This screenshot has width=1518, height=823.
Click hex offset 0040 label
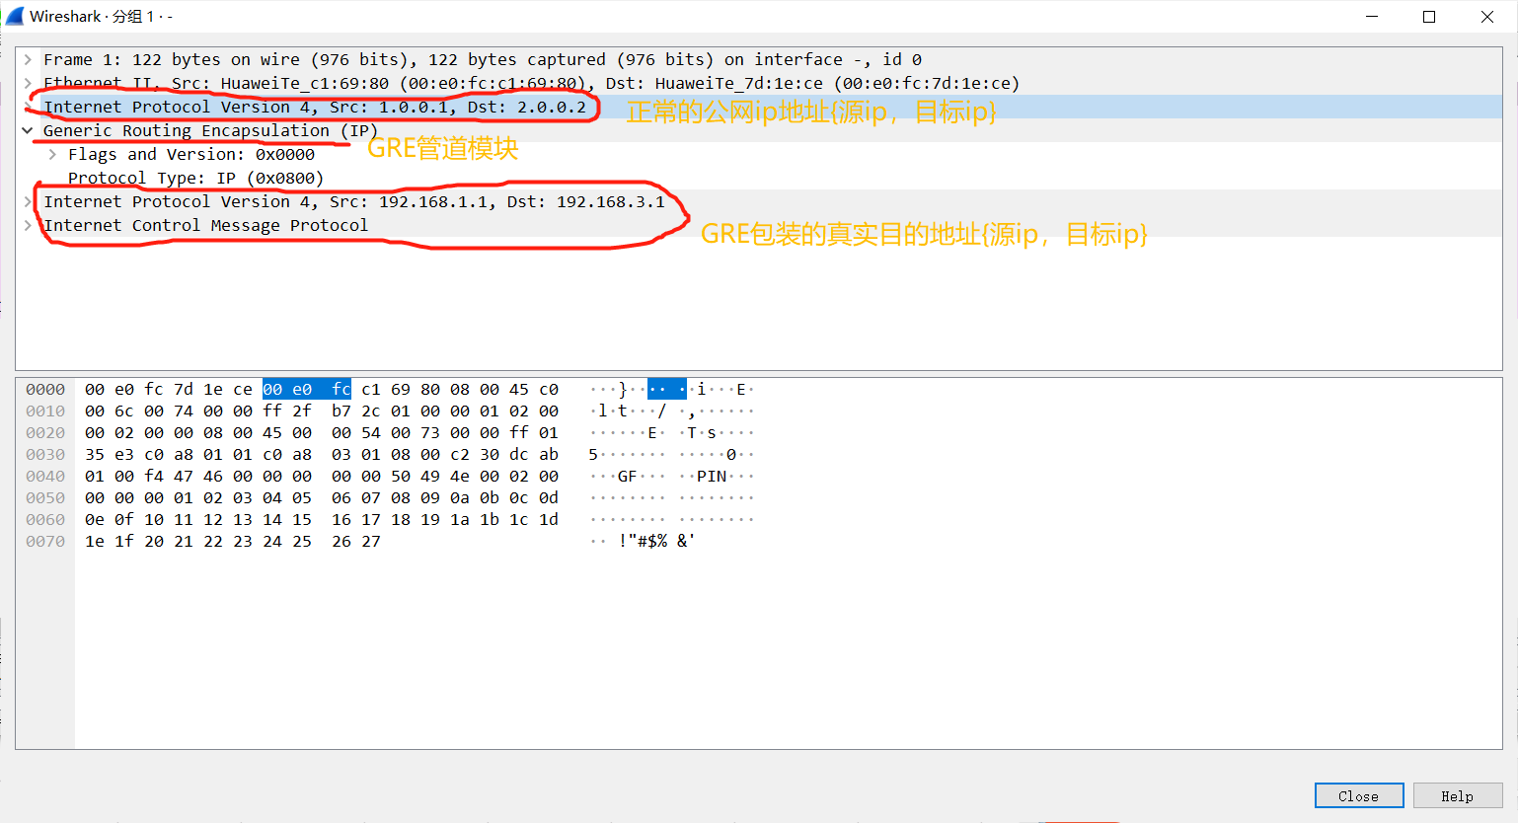point(45,476)
